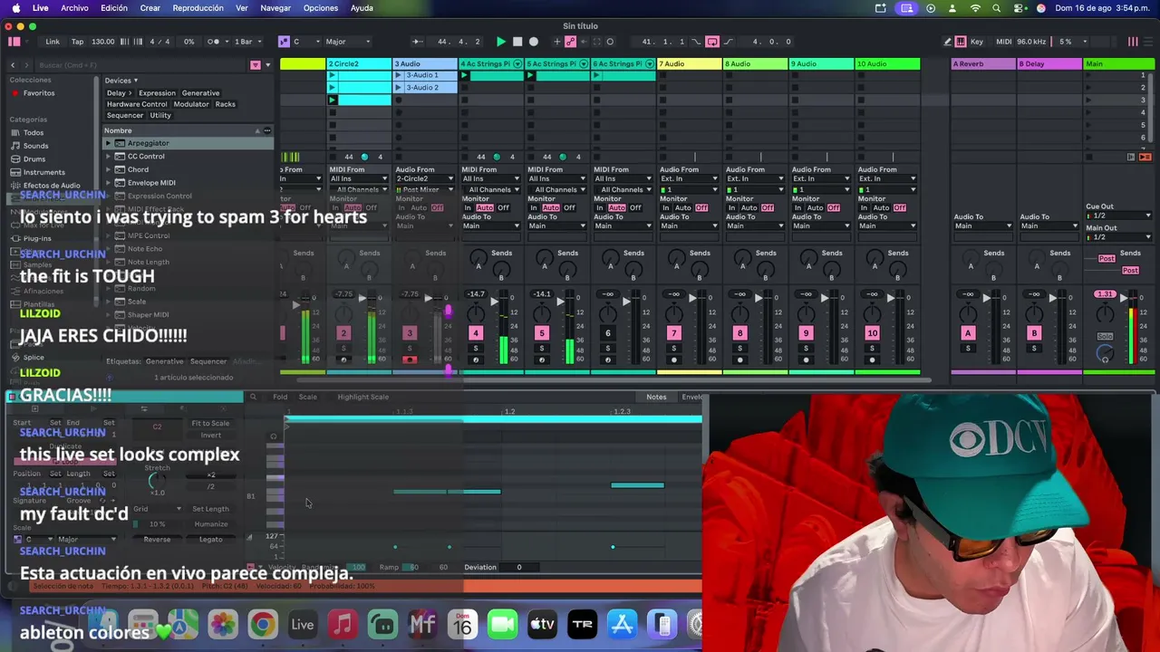This screenshot has height=652, width=1160.
Task: Expand the Chord device entry
Action: click(108, 169)
